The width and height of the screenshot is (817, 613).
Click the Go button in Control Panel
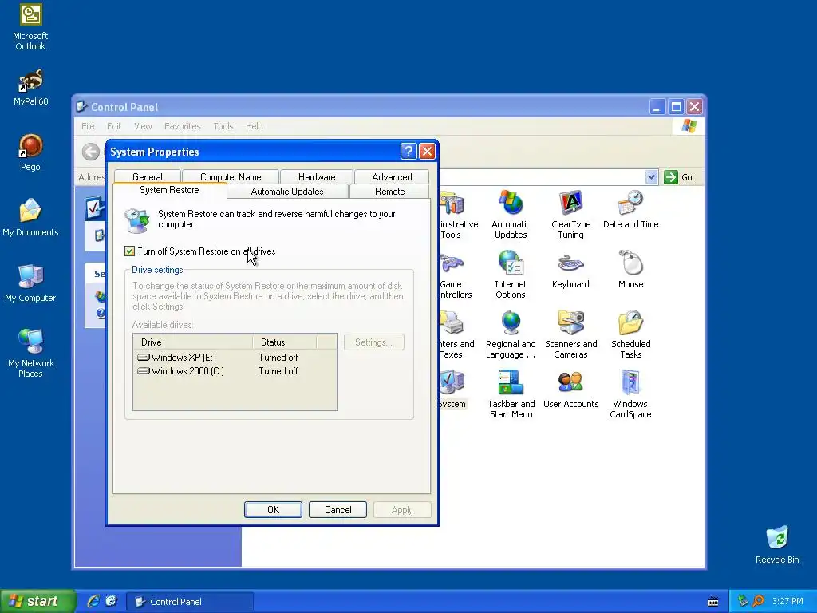point(678,177)
